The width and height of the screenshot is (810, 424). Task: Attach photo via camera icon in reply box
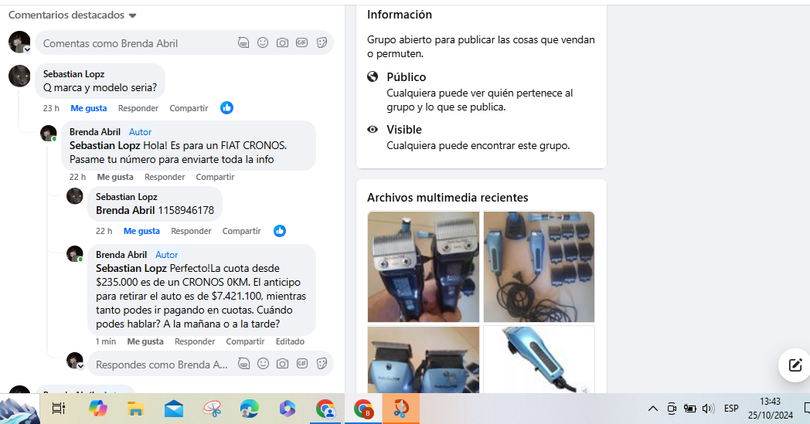tap(282, 364)
